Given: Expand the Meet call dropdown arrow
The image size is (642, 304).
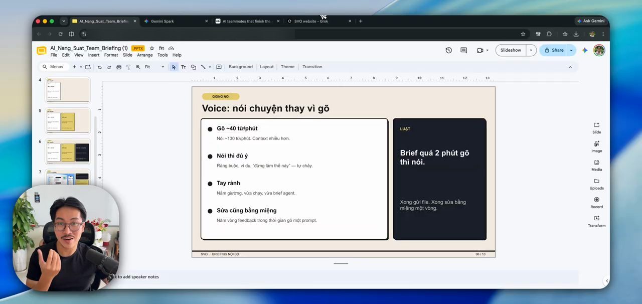Looking at the screenshot, I should 487,50.
